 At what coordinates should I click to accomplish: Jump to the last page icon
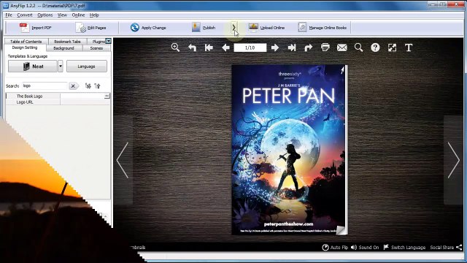tap(292, 47)
